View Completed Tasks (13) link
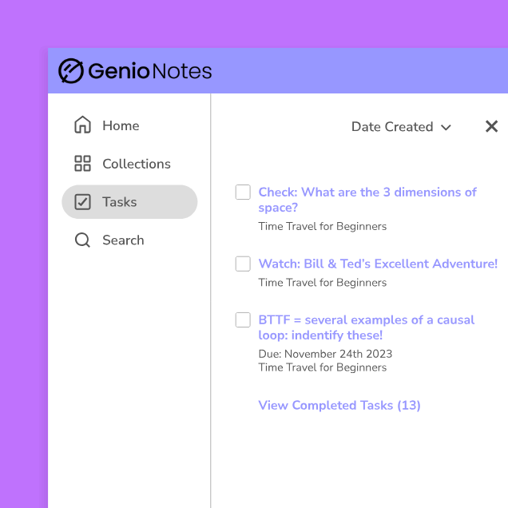 click(339, 405)
